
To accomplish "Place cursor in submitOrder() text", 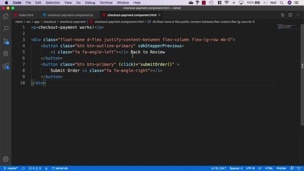I will click(x=156, y=65).
